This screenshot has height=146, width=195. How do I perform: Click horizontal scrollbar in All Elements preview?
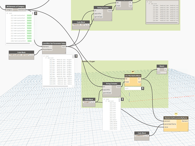click(18, 44)
